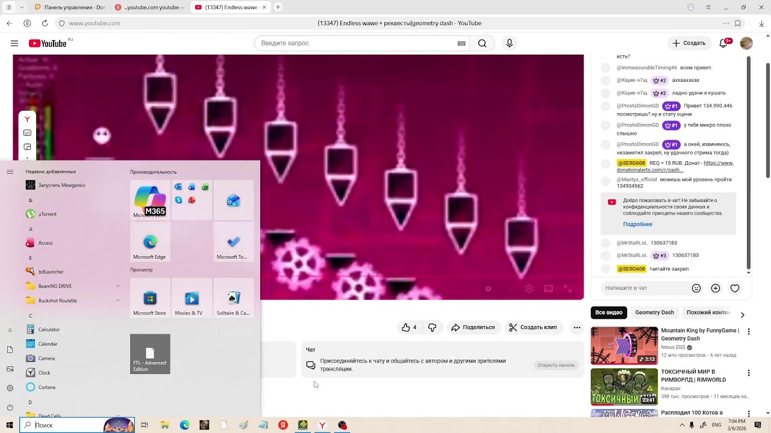Select the Все видео chip
Viewport: 771px width, 433px height.
609,313
